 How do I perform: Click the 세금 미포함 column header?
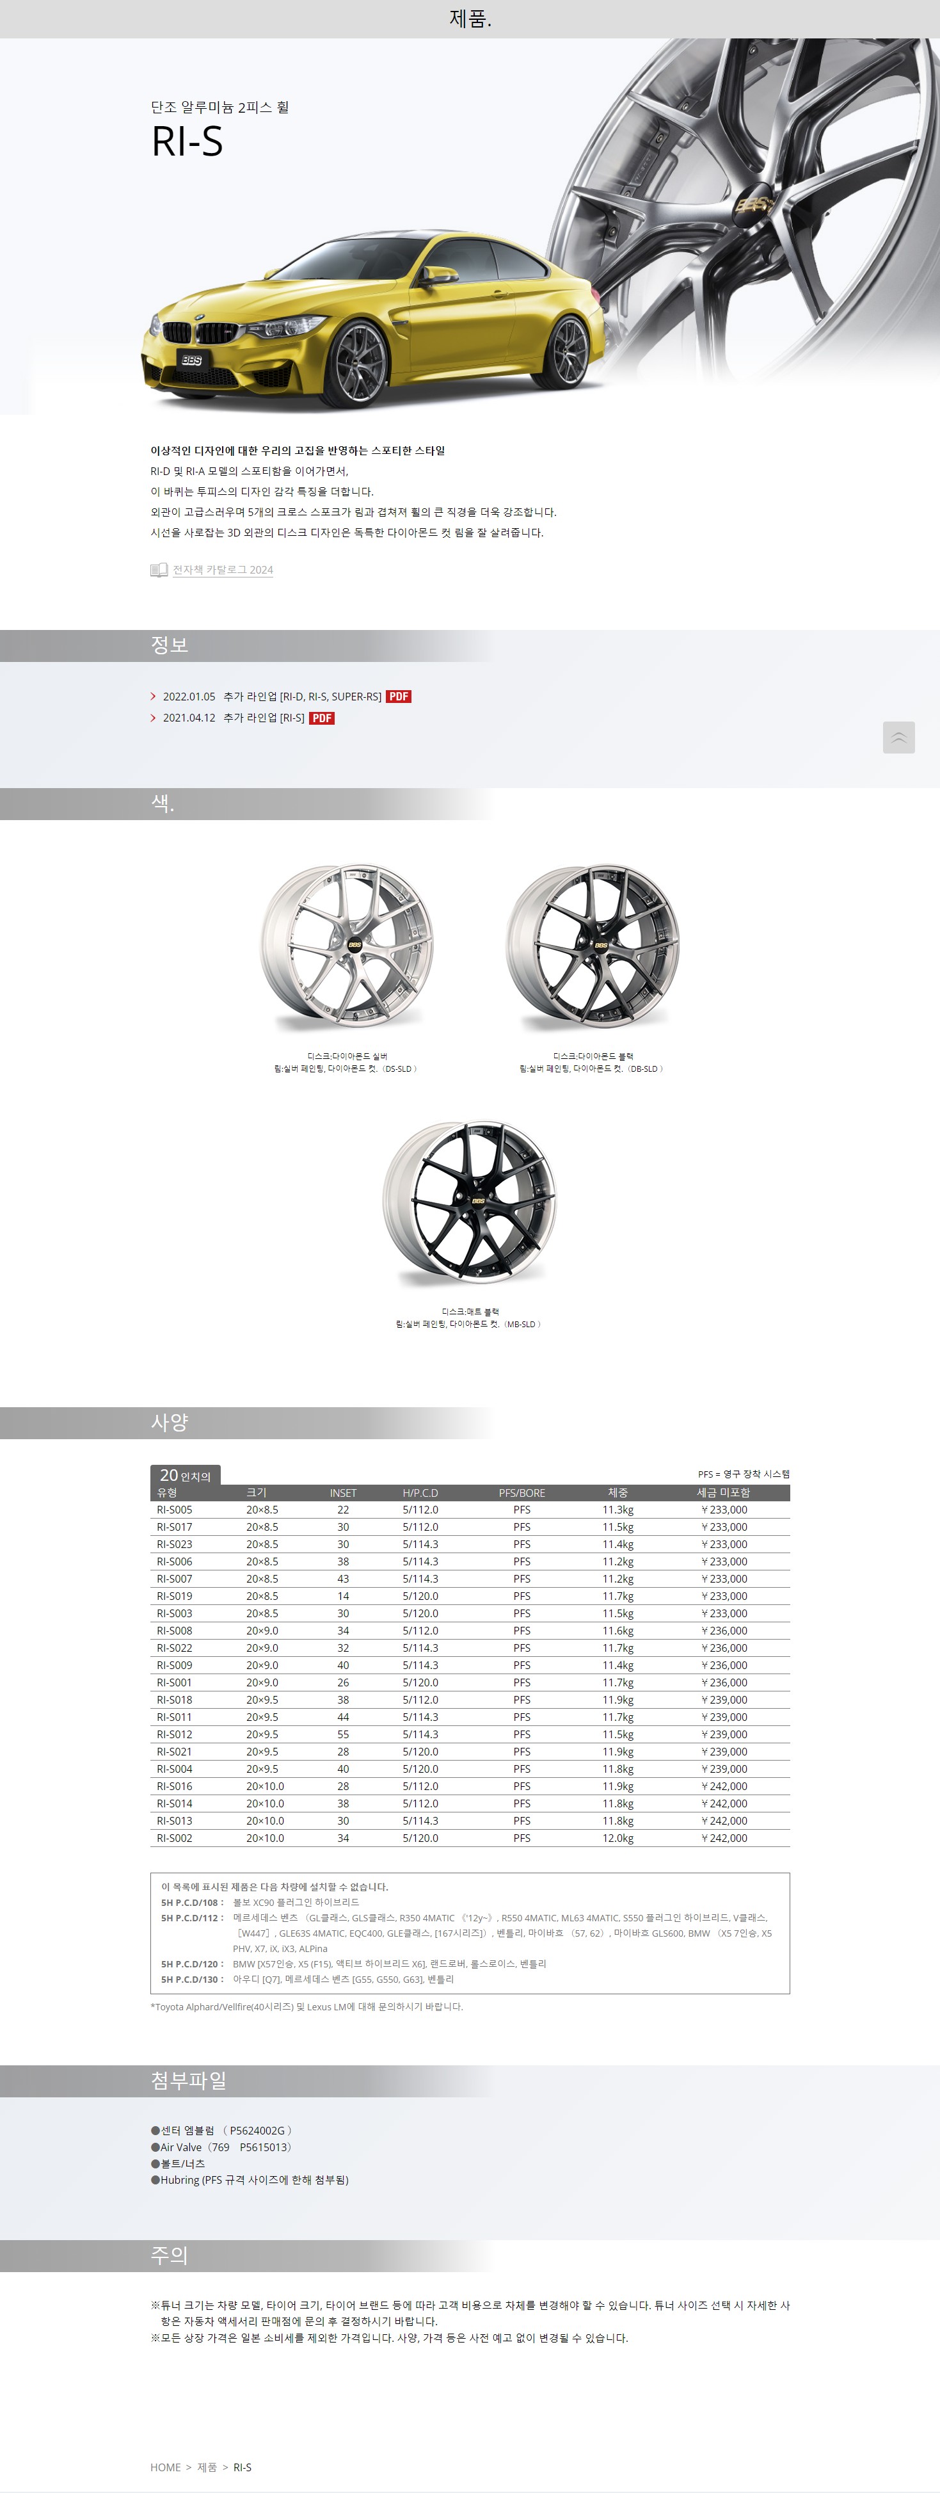(x=723, y=1493)
